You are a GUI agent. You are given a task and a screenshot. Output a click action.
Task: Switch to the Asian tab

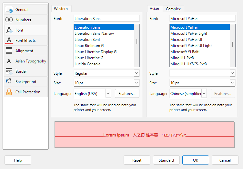click(154, 9)
